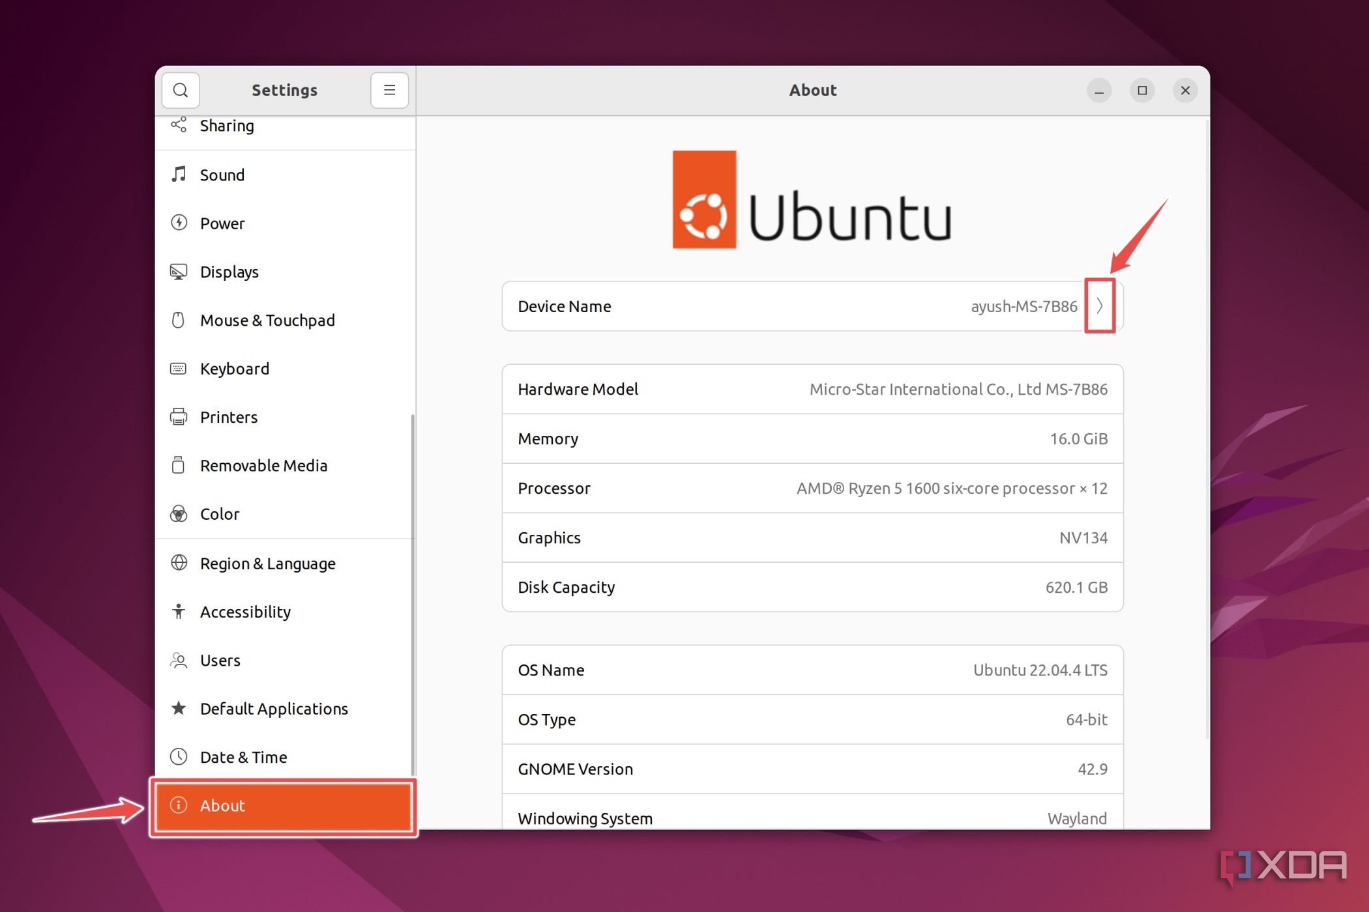Select the Removable Media icon
Viewport: 1369px width, 912px height.
[x=179, y=465]
